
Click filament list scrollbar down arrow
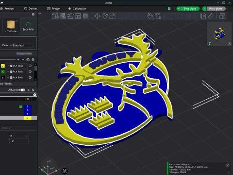click(35, 79)
